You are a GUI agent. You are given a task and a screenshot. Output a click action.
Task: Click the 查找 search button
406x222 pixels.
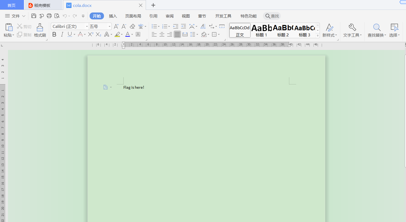pyautogui.click(x=272, y=16)
